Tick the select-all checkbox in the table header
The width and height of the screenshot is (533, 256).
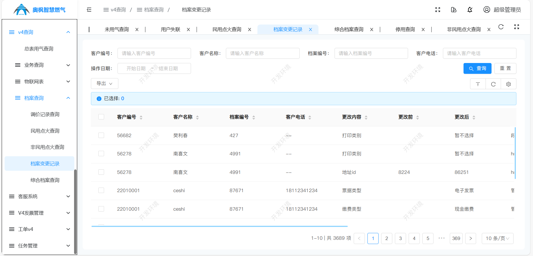(x=101, y=117)
